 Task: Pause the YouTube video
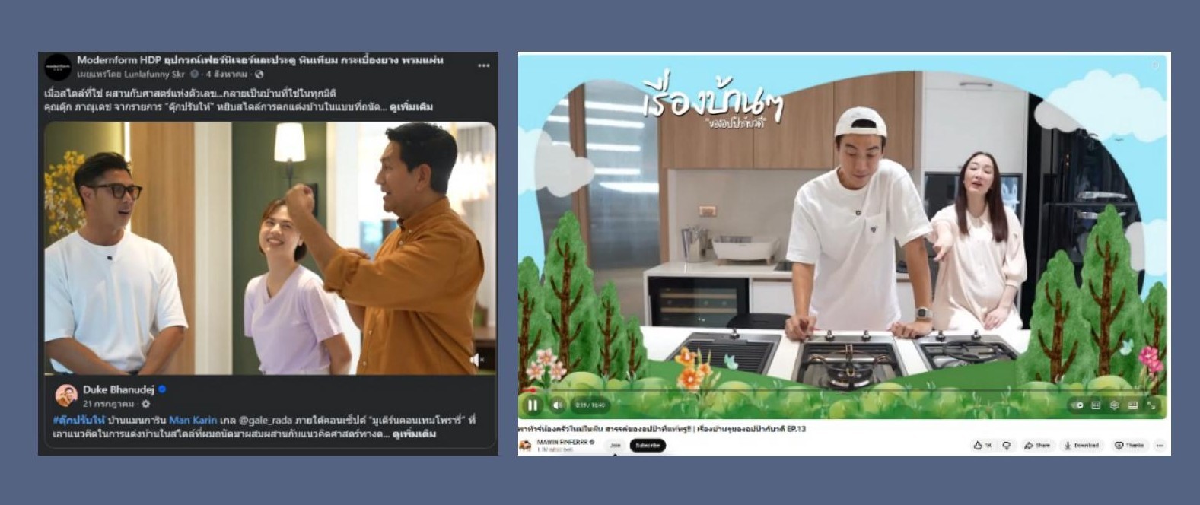(533, 405)
